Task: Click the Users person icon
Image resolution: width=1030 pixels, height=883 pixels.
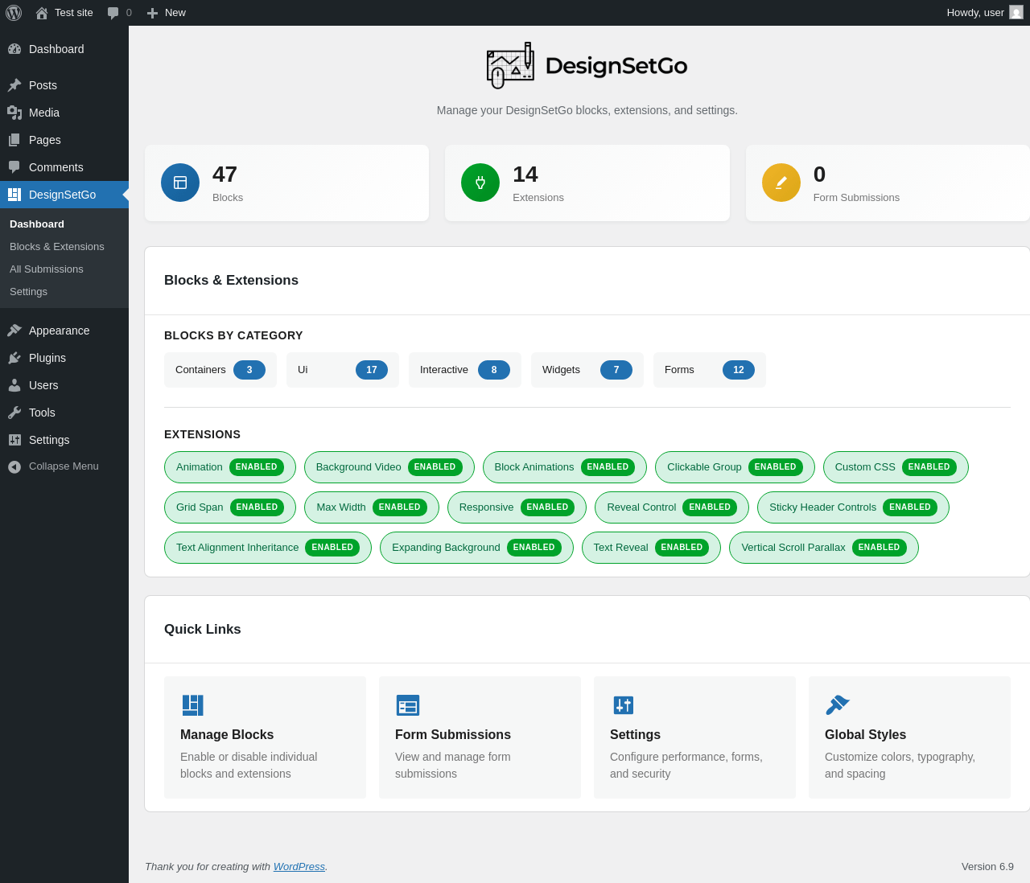Action: pyautogui.click(x=14, y=385)
